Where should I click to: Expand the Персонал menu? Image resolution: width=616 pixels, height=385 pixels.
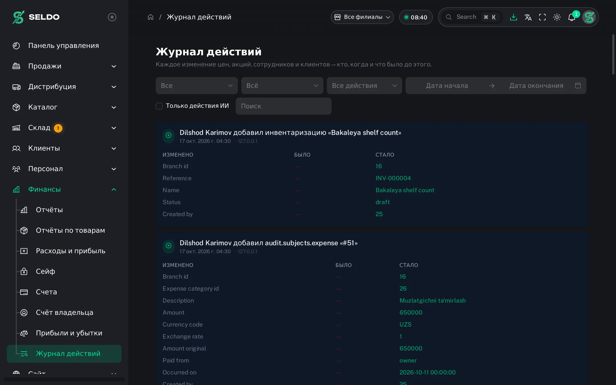[x=64, y=169]
